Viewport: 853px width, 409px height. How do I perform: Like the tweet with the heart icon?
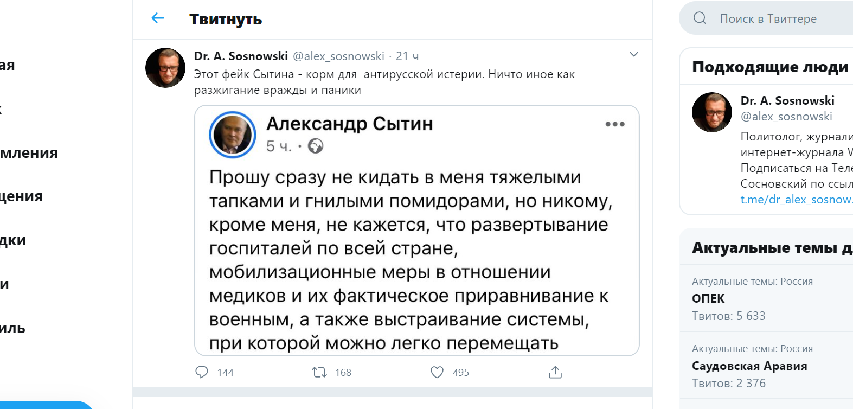(x=437, y=372)
